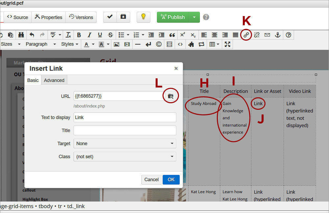Open the Properties tab
This screenshot has height=213, width=329.
pos(48,17)
